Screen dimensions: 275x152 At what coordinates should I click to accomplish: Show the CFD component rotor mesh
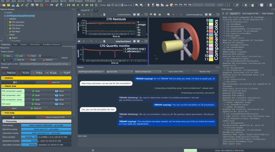point(60,95)
